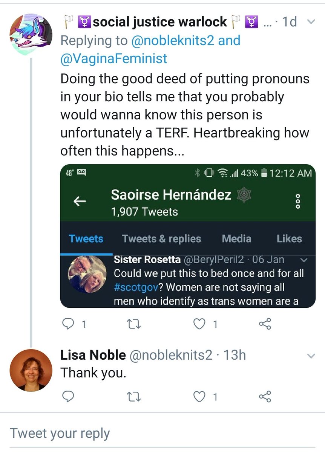Share social justice warlock's tweet

click(x=265, y=324)
